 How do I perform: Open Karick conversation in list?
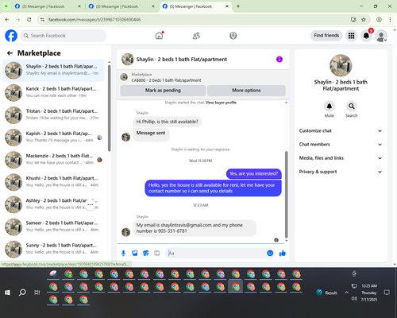54,93
